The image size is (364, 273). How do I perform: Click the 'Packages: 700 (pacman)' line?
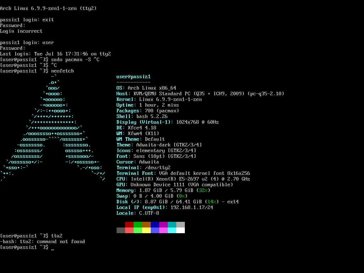pyautogui.click(x=148, y=111)
